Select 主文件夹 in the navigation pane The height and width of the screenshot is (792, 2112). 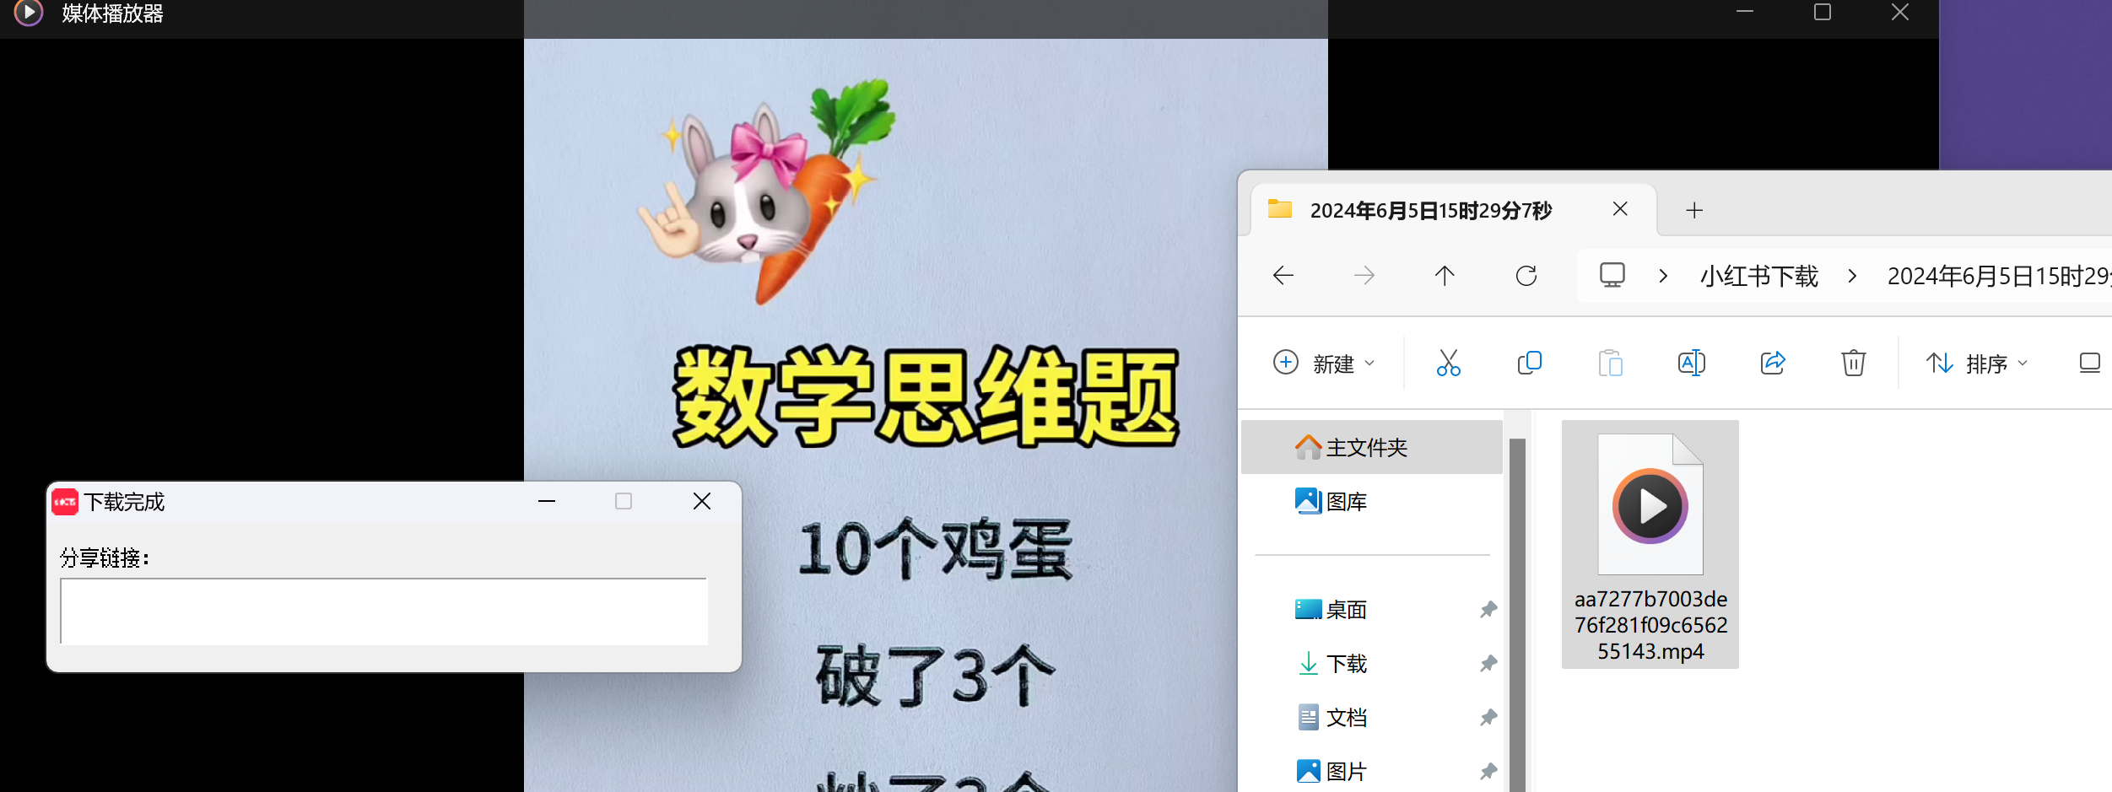[1372, 447]
